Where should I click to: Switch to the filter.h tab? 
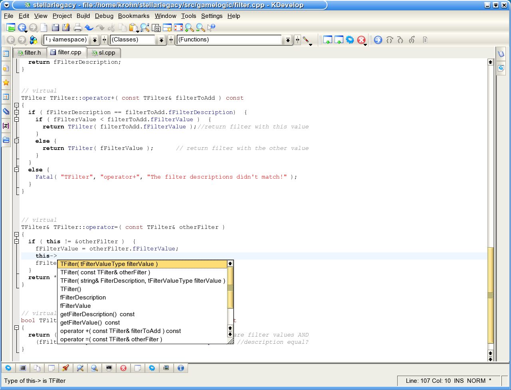click(x=30, y=53)
